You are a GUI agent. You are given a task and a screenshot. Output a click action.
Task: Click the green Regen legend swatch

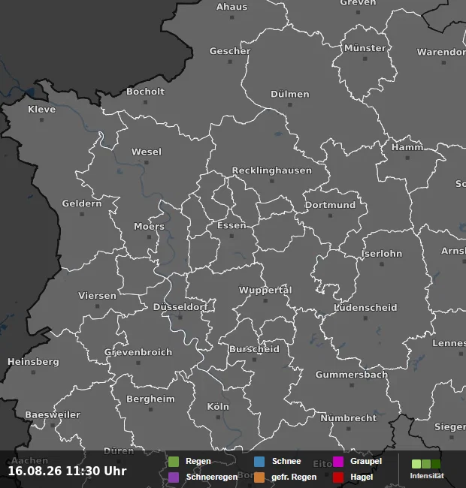click(174, 462)
